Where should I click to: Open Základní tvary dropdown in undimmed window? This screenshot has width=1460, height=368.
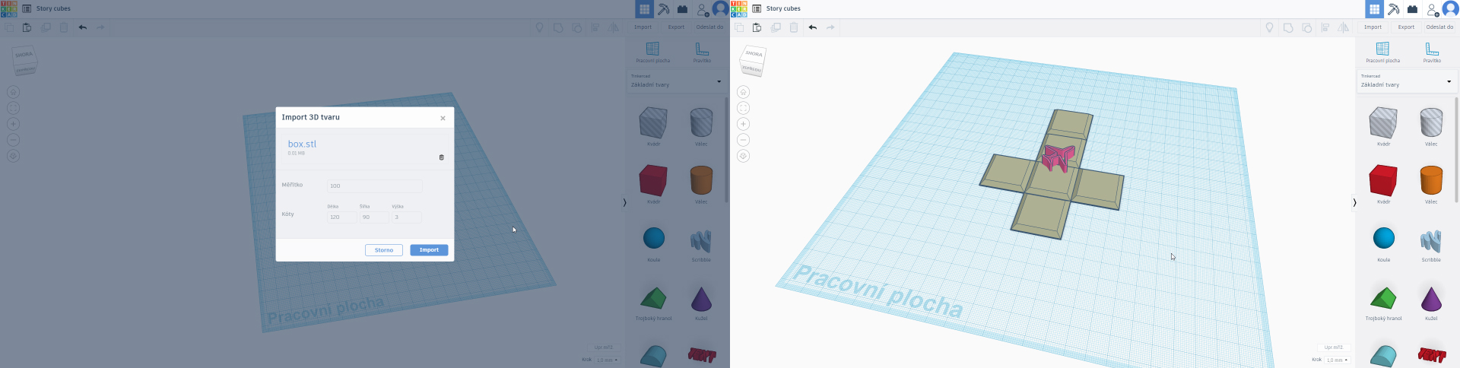pyautogui.click(x=1405, y=81)
